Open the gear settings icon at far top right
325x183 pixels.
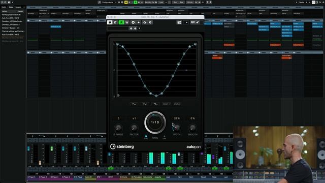[323, 2]
